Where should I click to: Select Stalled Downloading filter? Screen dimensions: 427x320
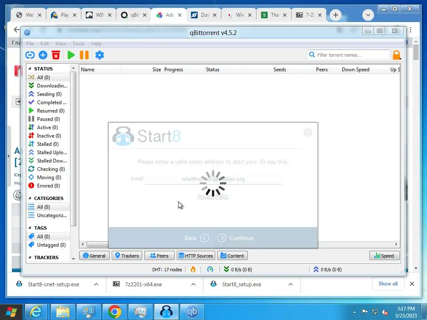coord(48,160)
